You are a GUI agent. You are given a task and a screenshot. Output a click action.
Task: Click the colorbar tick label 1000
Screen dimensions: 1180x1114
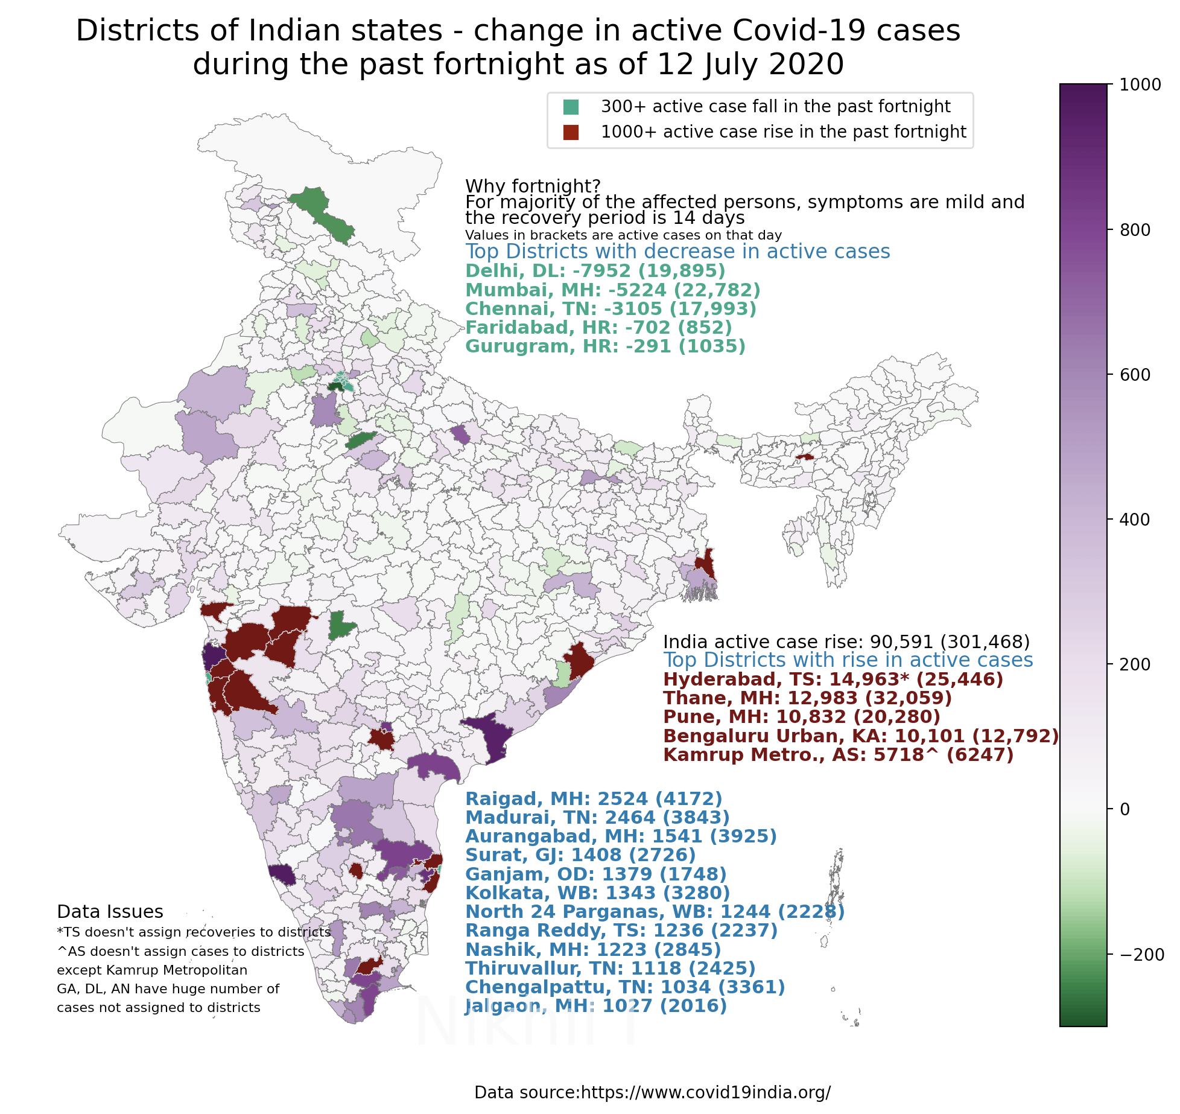click(1140, 84)
